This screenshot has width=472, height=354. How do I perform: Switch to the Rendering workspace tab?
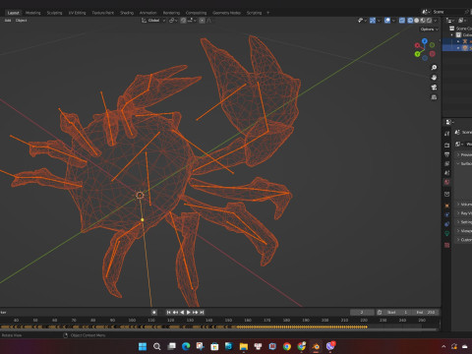[171, 13]
